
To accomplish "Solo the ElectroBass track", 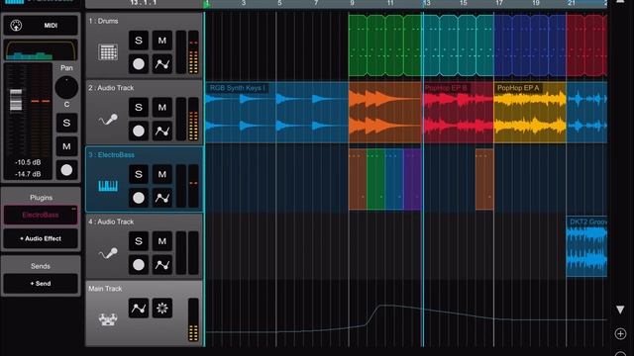I will click(139, 174).
